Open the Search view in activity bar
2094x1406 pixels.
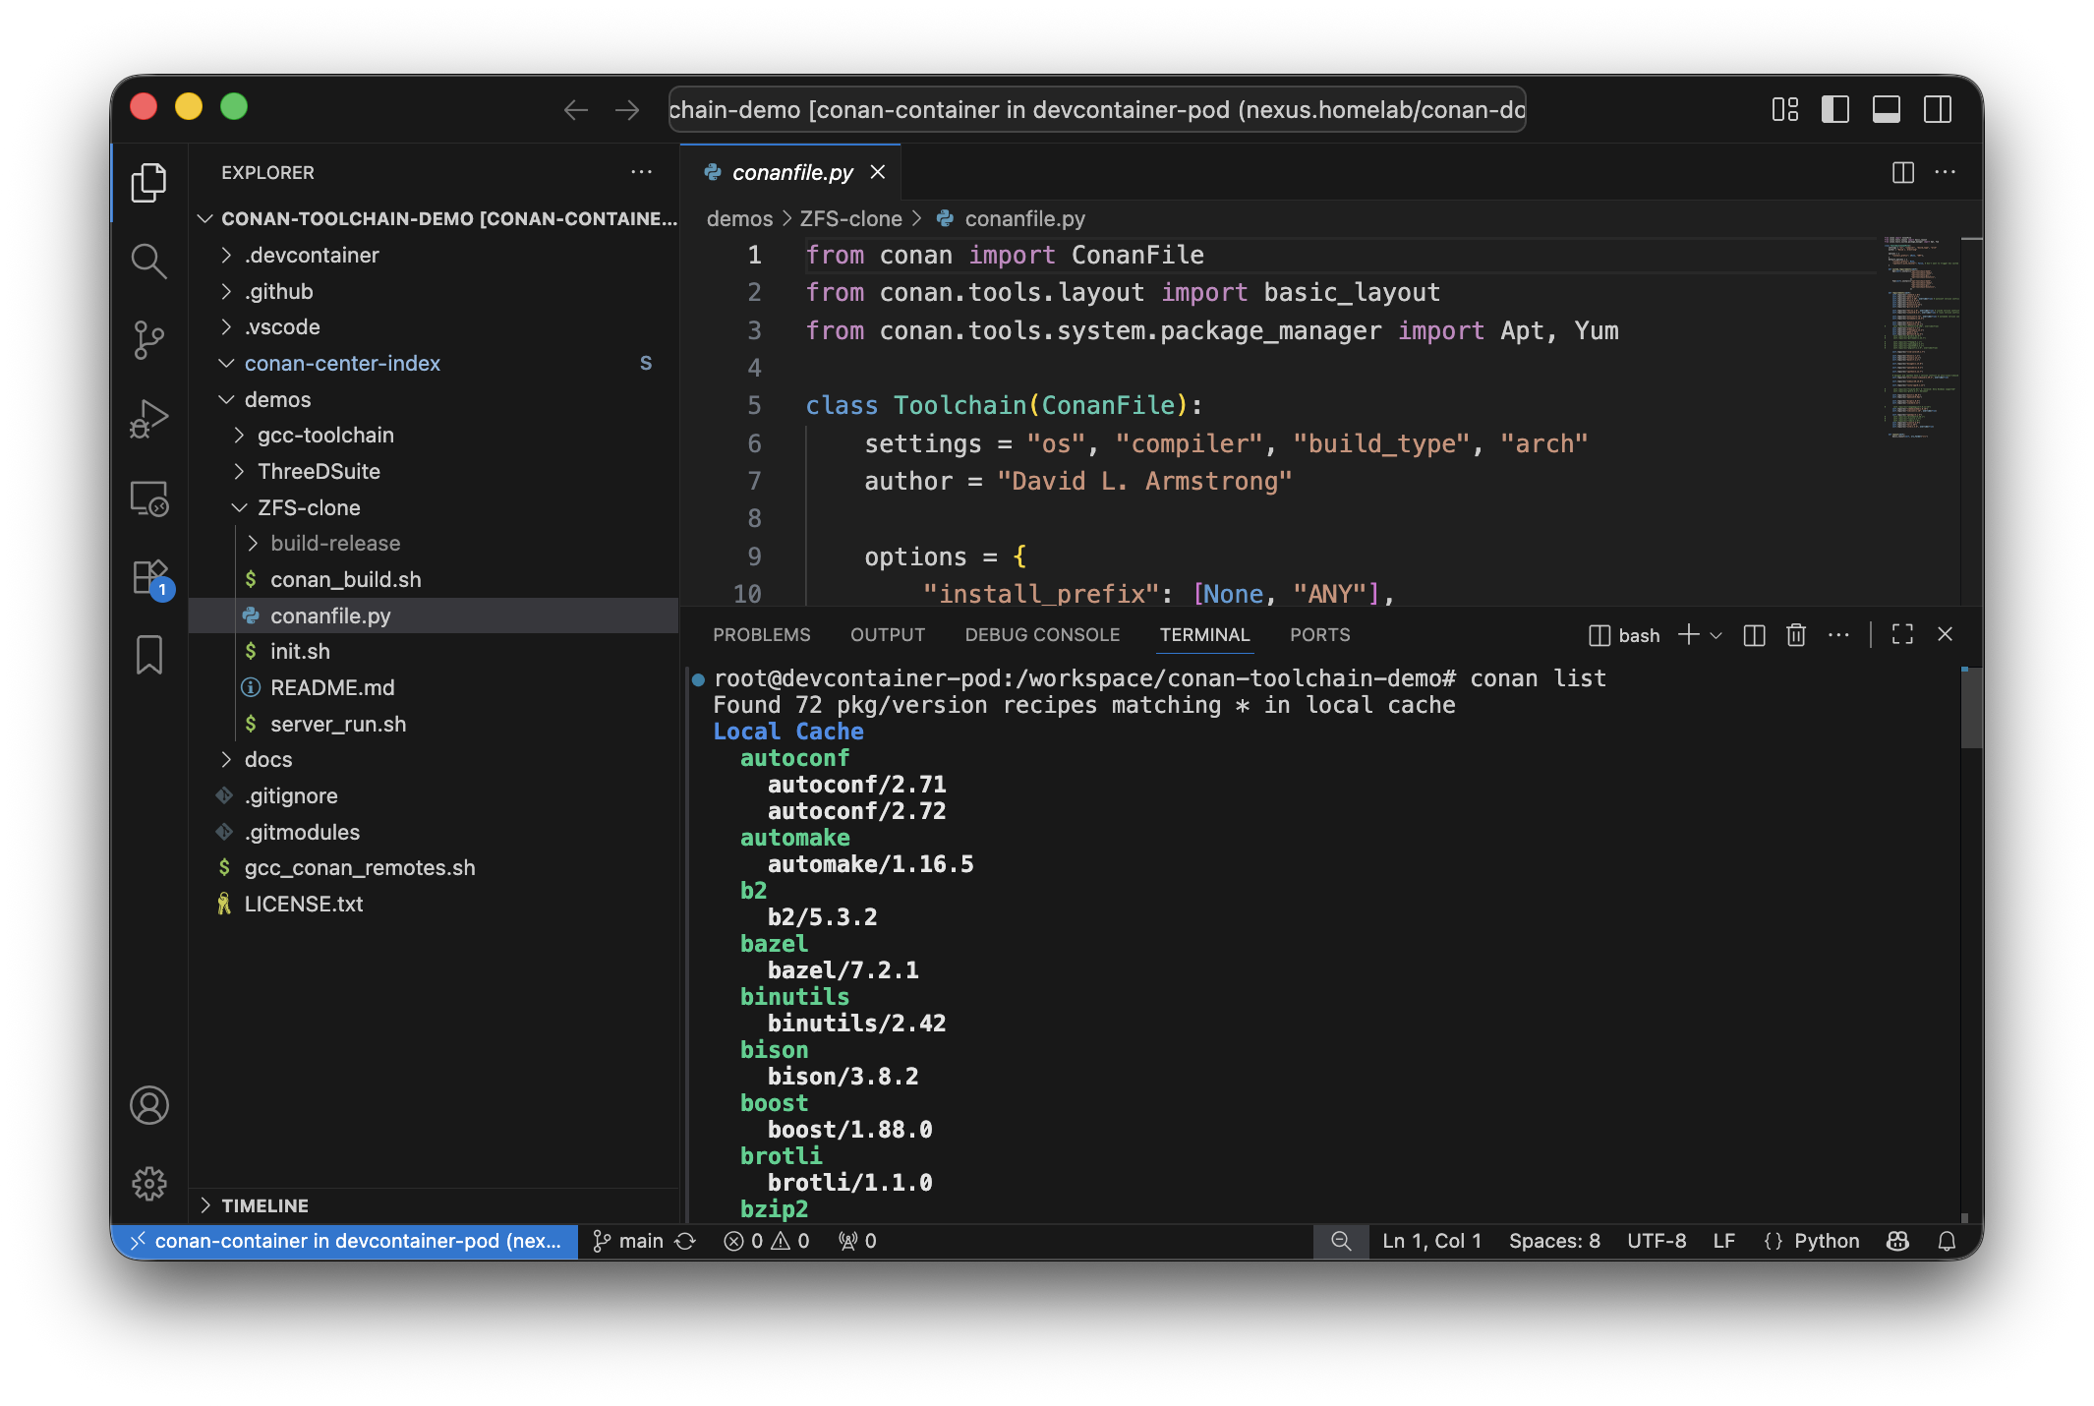coord(148,261)
